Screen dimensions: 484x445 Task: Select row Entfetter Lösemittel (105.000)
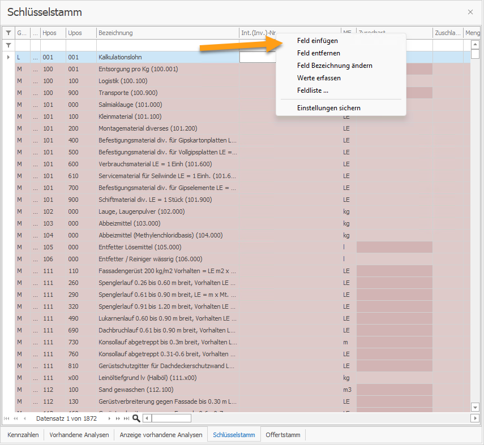[x=243, y=247]
